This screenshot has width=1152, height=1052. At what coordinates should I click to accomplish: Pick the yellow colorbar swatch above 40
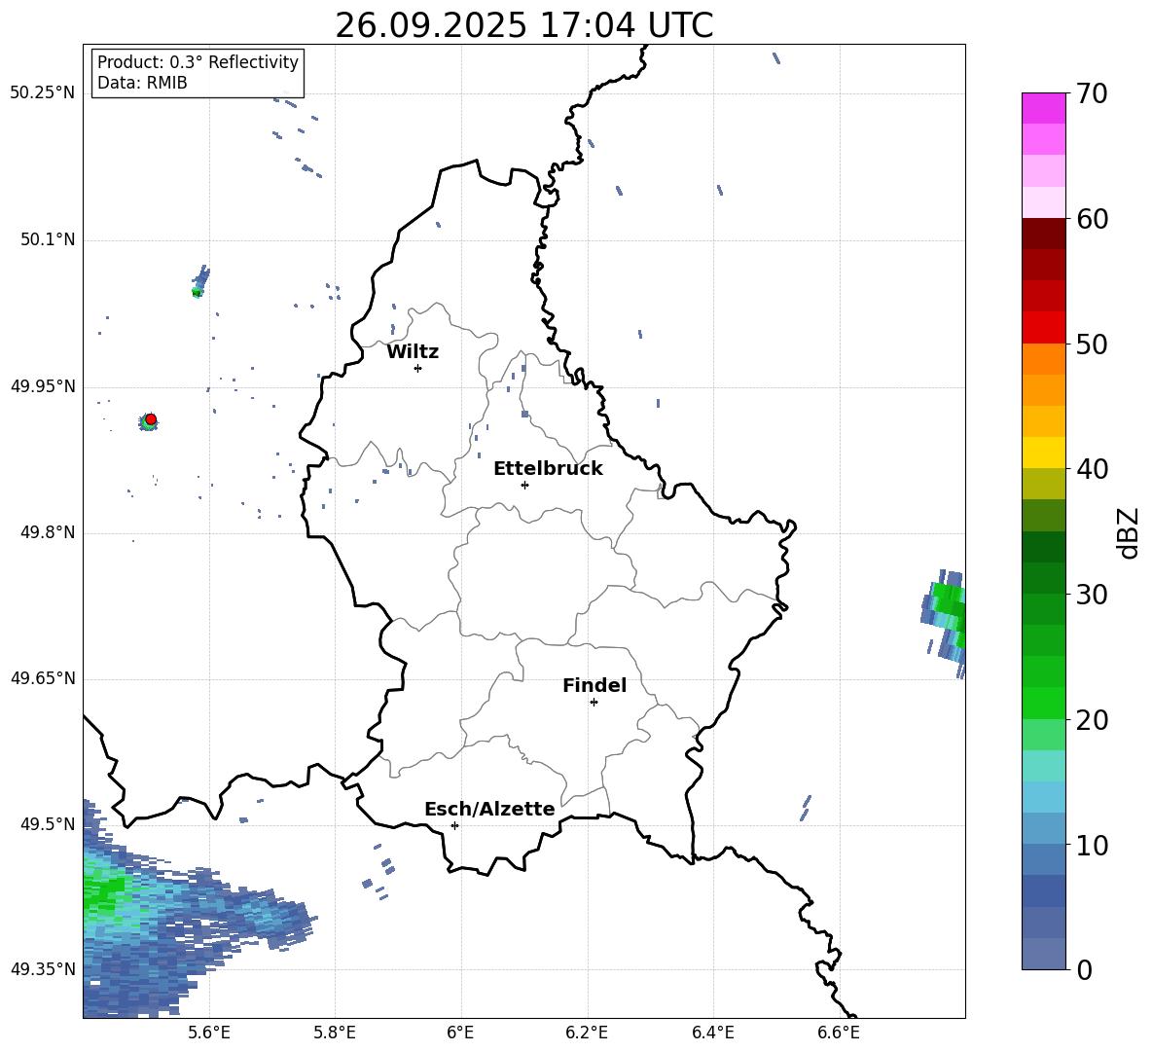tap(1043, 453)
